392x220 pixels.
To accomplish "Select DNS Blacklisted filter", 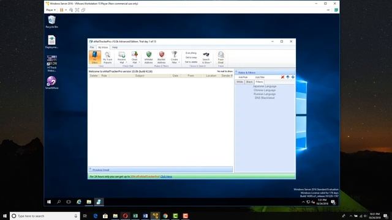I will click(265, 98).
